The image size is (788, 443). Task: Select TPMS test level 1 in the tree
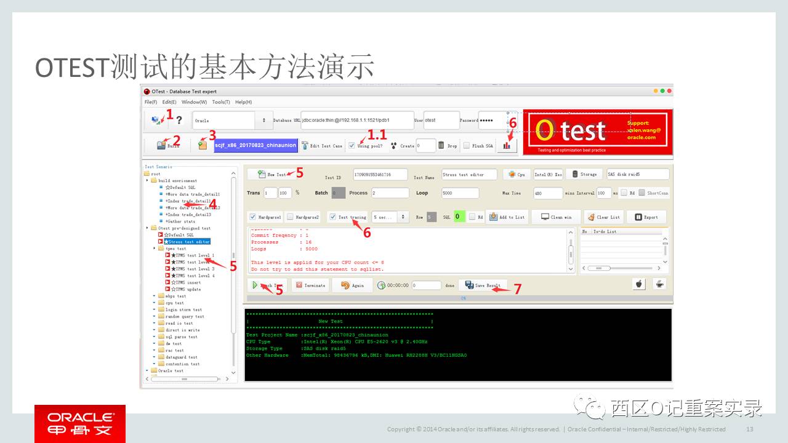[x=192, y=255]
